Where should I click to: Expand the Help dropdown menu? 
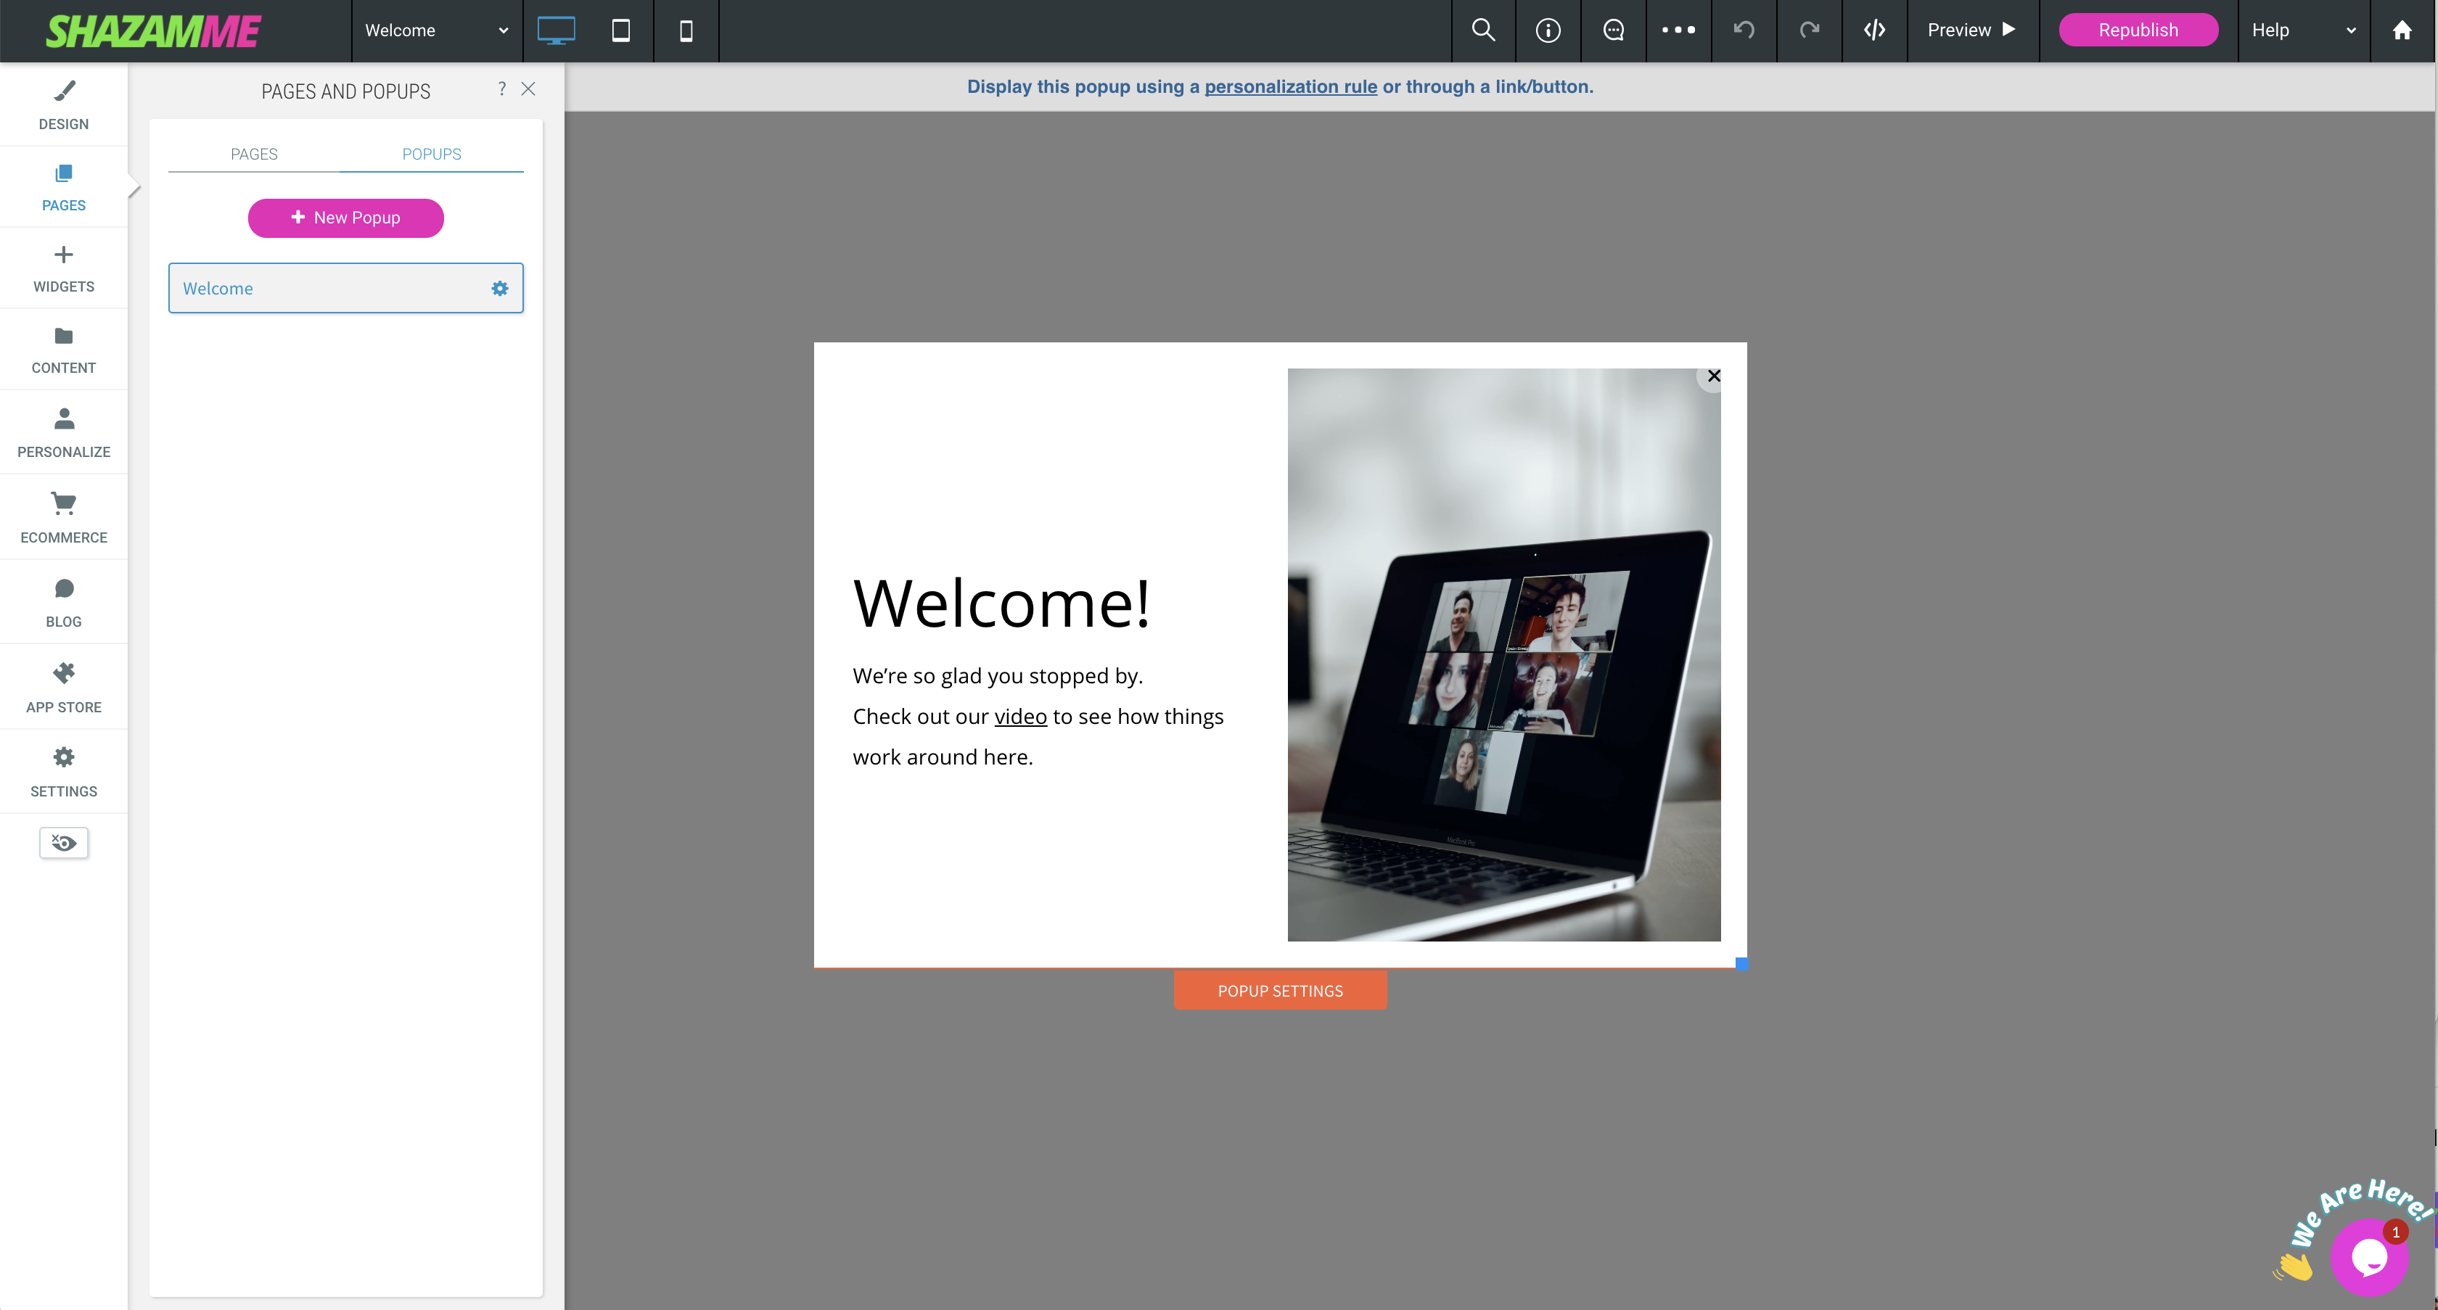[x=2302, y=30]
